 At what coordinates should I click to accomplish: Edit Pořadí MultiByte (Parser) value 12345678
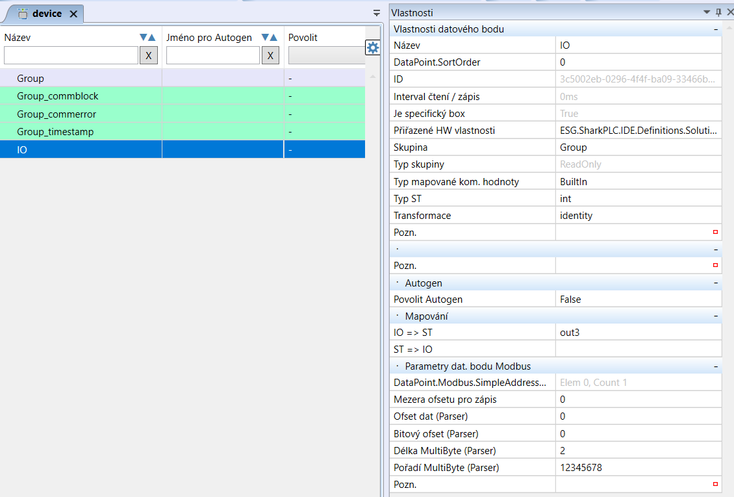[639, 468]
